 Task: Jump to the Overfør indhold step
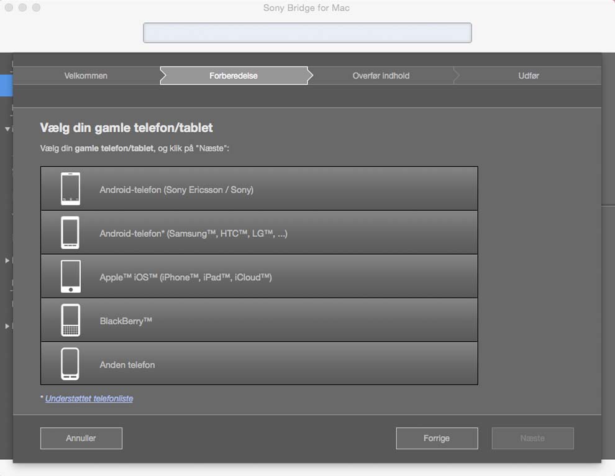pyautogui.click(x=381, y=76)
